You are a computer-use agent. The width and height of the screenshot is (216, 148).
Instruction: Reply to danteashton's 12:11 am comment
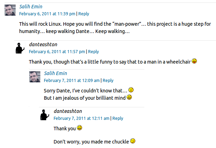click(x=118, y=118)
